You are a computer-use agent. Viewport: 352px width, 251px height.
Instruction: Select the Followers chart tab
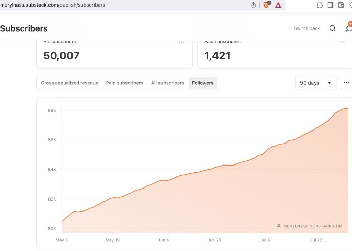[x=202, y=83]
